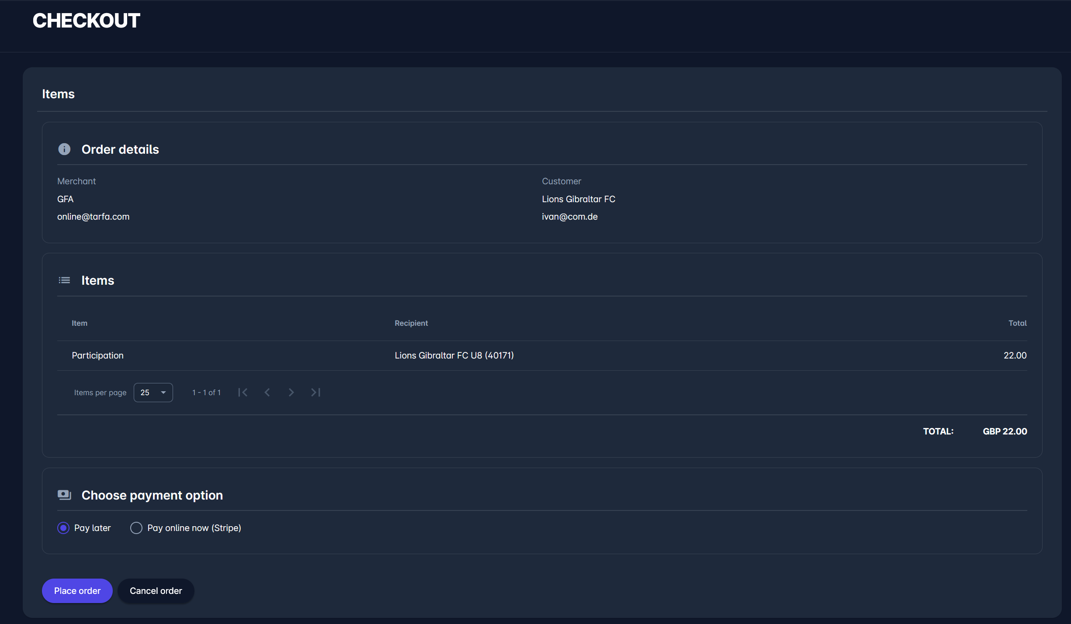
Task: Click the payment option money icon
Action: pos(64,495)
